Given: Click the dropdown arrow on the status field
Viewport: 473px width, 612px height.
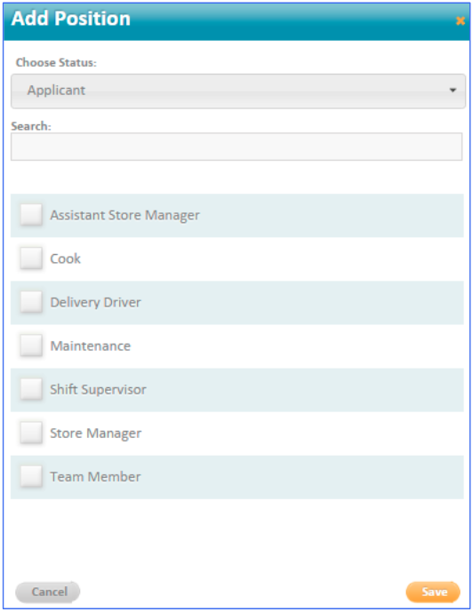Looking at the screenshot, I should (x=453, y=91).
